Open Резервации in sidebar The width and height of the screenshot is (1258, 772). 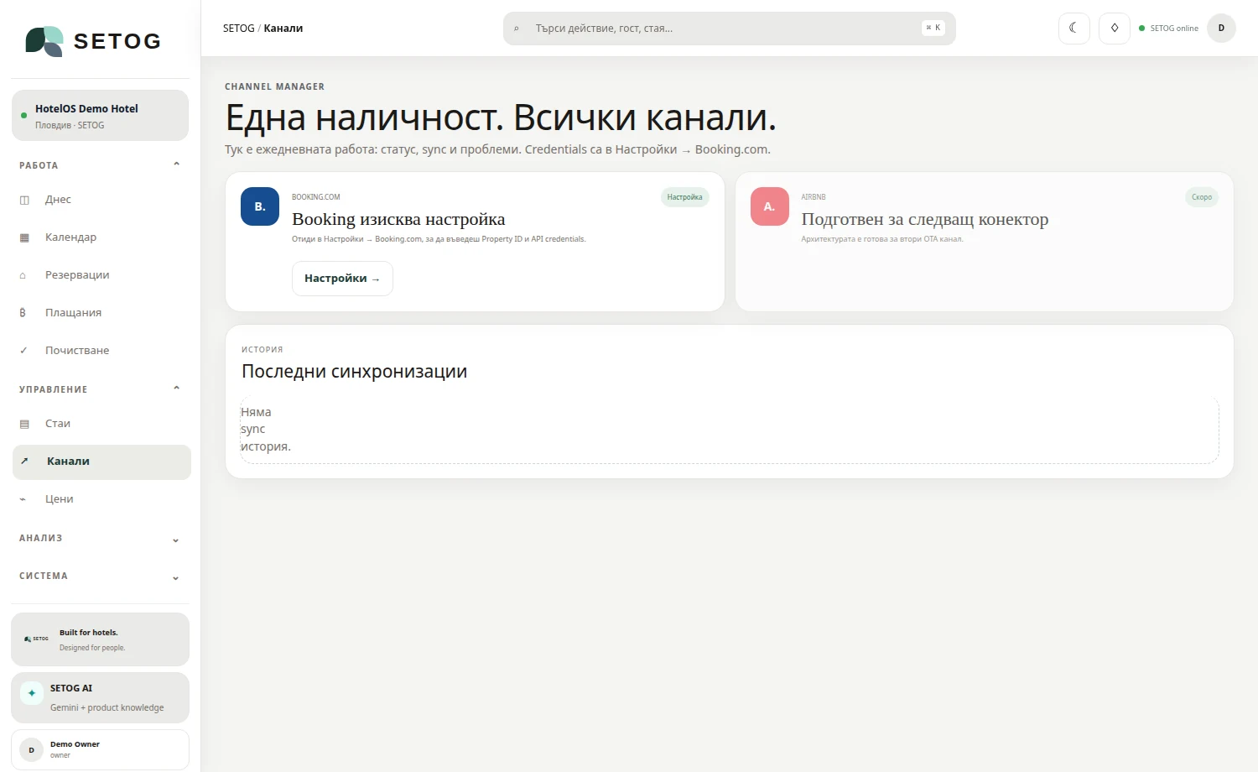[101, 275]
